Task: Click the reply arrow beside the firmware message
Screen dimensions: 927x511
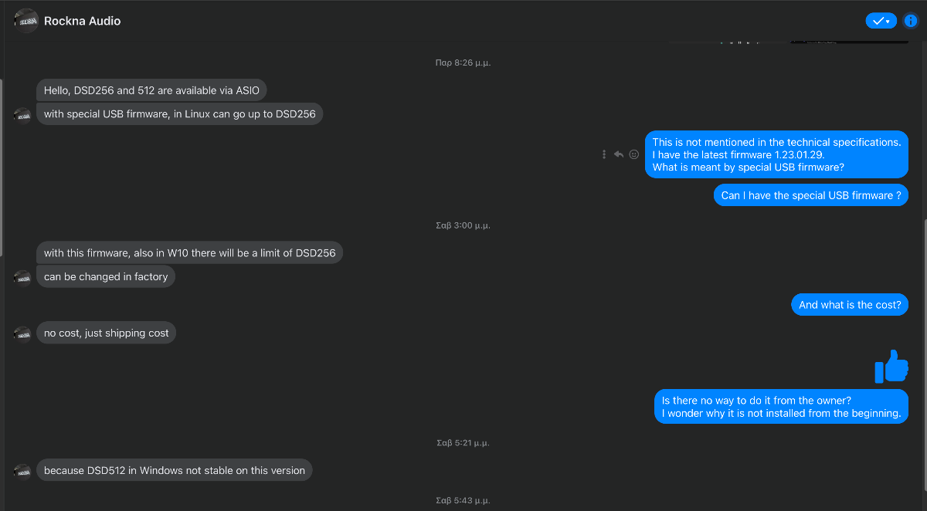Action: (x=619, y=154)
